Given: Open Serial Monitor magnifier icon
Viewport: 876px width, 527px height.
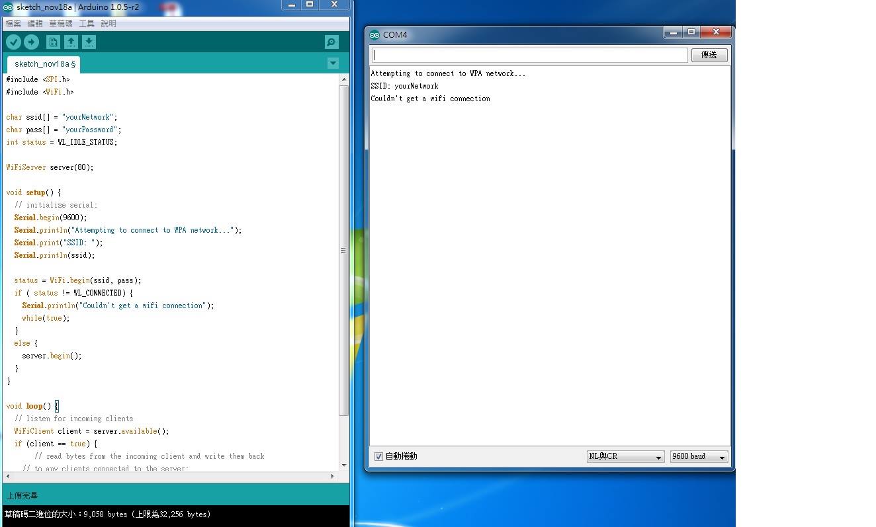Looking at the screenshot, I should (331, 42).
